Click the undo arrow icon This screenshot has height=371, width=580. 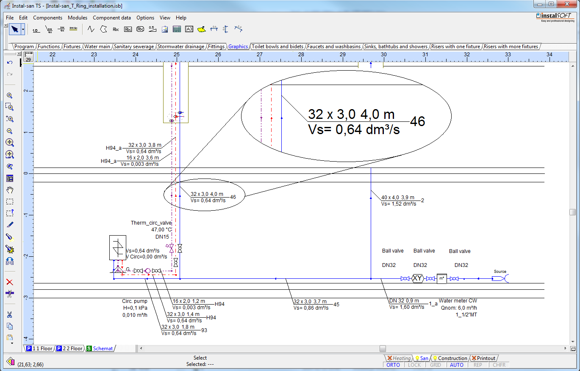click(x=10, y=63)
